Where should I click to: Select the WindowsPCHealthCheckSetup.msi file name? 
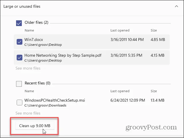(55, 100)
